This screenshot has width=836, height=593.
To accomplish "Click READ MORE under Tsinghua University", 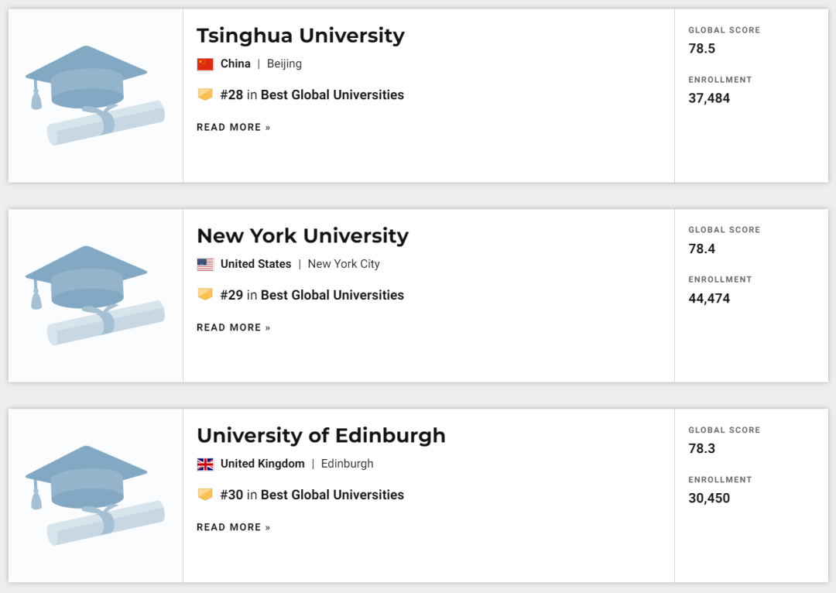I will 234,127.
